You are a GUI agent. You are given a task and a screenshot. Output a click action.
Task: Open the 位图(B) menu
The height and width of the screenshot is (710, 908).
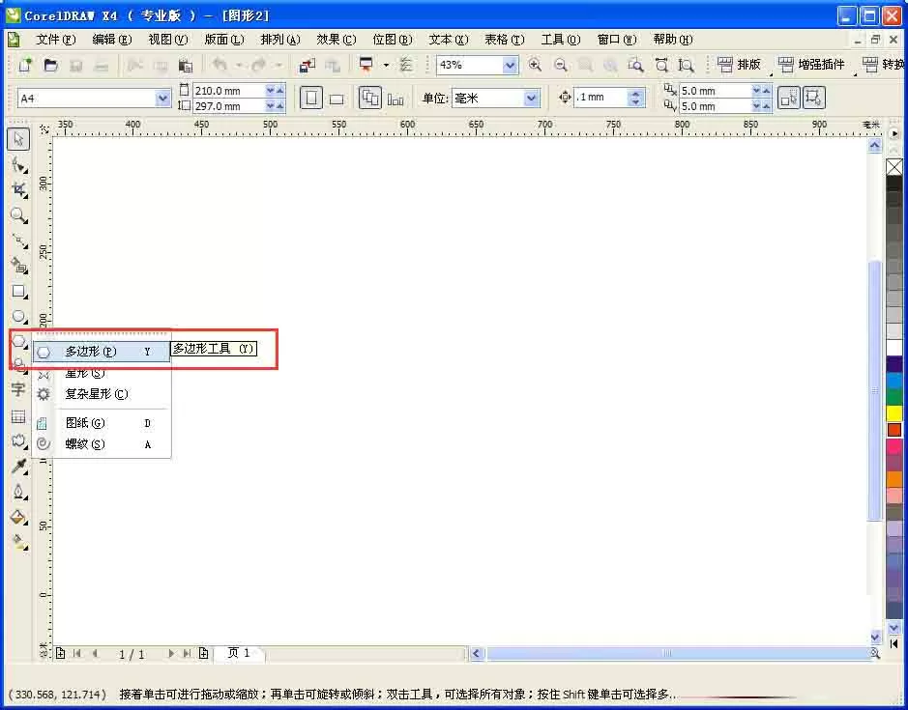[392, 40]
